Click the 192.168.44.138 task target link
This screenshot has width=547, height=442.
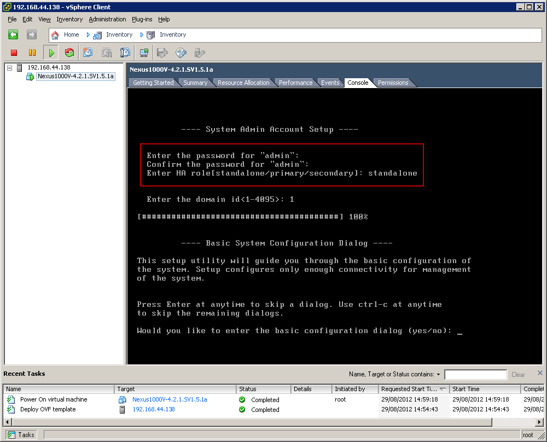[154, 409]
